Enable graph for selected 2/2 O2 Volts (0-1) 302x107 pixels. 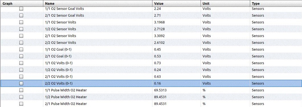21,84
